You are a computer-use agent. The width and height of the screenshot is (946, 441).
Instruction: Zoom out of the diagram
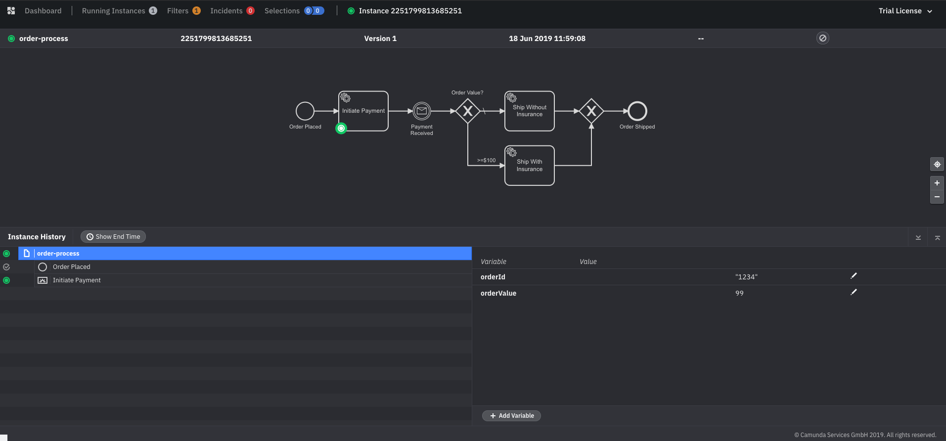coord(937,197)
